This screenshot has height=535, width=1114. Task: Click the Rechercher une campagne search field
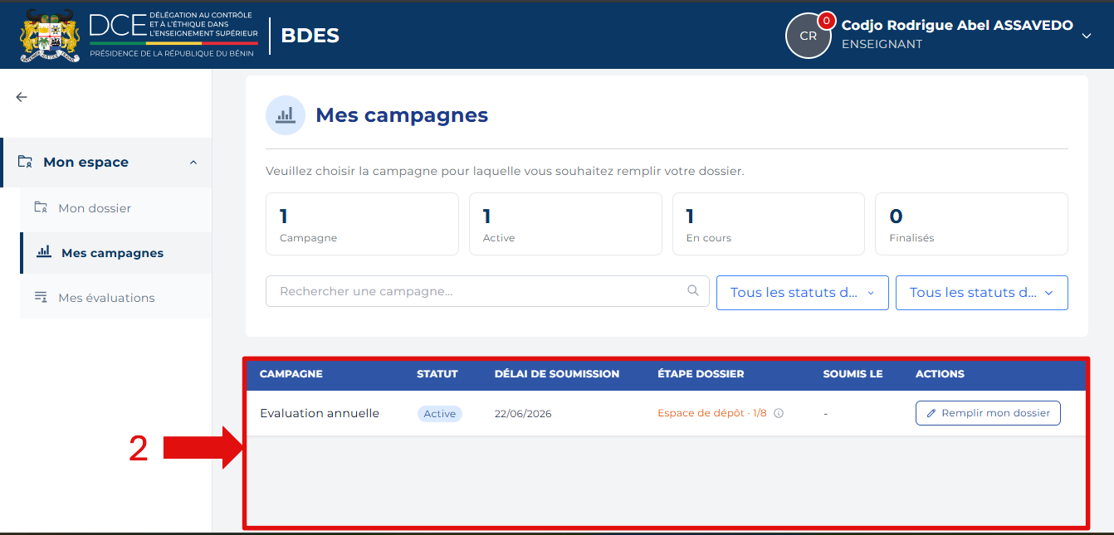[487, 291]
